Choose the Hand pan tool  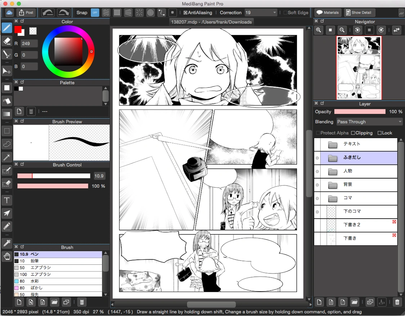7,256
